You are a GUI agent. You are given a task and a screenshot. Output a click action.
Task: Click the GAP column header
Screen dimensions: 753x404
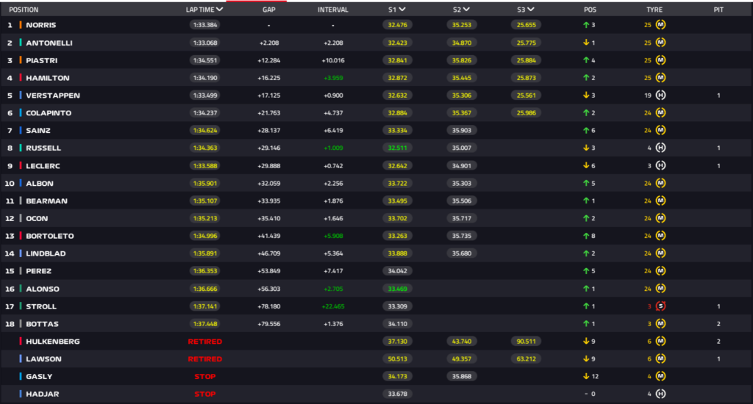point(269,10)
